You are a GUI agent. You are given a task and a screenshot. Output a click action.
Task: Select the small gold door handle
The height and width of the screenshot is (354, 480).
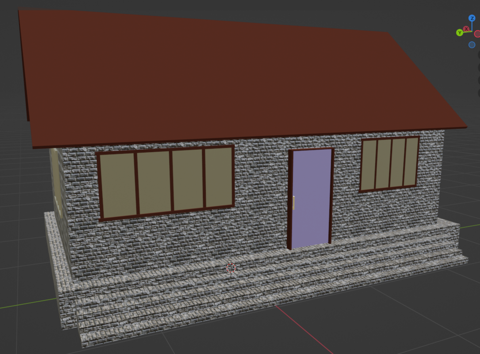click(x=294, y=202)
